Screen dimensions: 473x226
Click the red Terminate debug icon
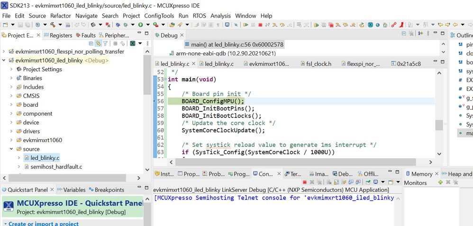tap(260, 25)
